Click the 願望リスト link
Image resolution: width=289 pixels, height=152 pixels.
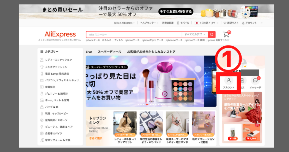pyautogui.click(x=233, y=23)
